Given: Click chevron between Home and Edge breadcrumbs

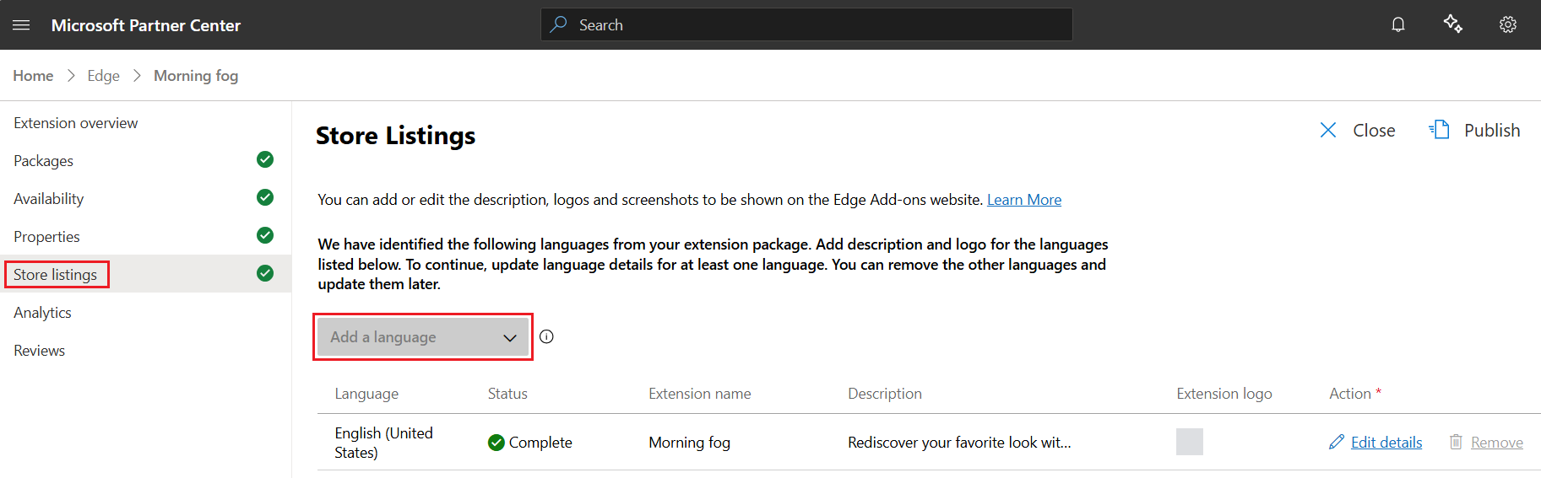Looking at the screenshot, I should click(71, 76).
